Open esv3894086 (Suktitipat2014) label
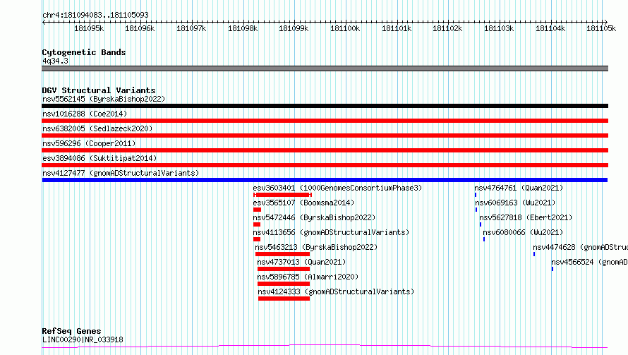This screenshot has height=355, width=628. pyautogui.click(x=99, y=158)
